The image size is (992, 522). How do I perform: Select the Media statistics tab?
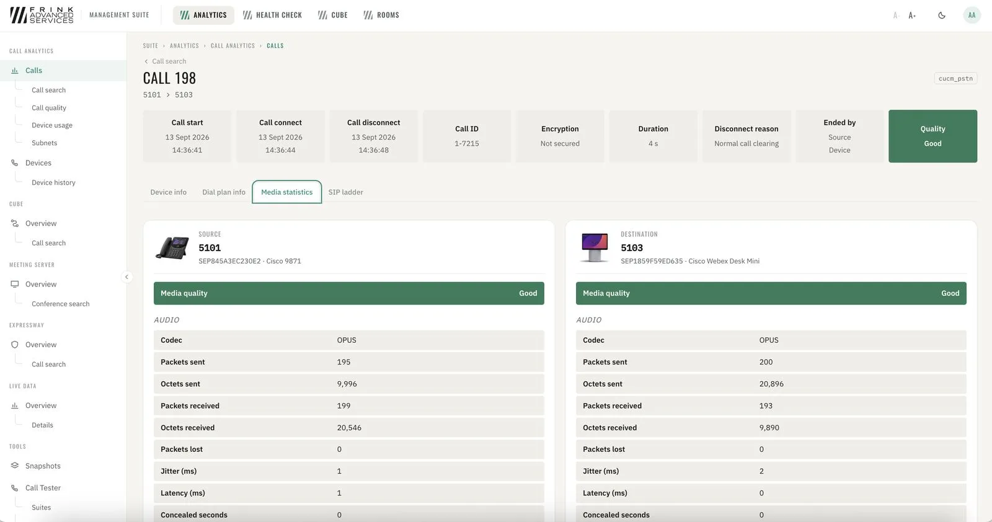click(x=287, y=192)
